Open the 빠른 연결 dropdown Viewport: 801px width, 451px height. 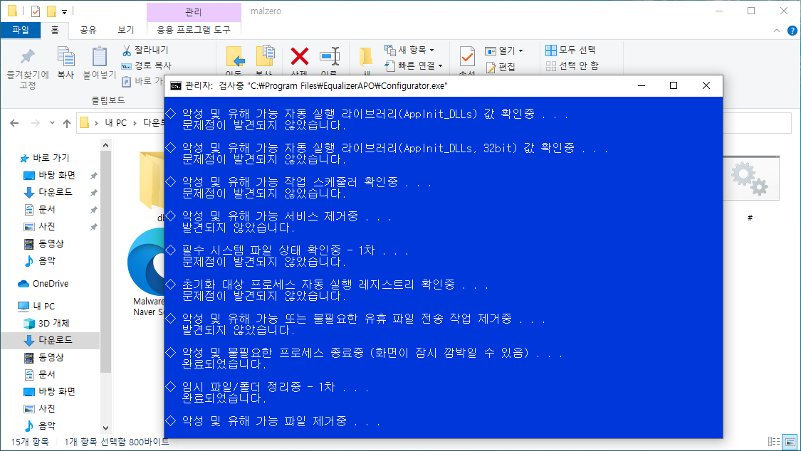tap(414, 66)
